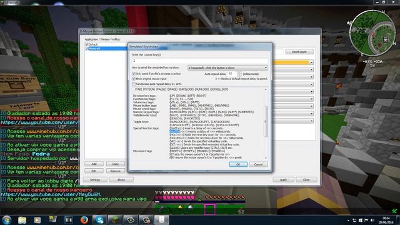400x225 pixels.
Task: Toggle Minecraft profile checkbox
Action: coord(87,49)
